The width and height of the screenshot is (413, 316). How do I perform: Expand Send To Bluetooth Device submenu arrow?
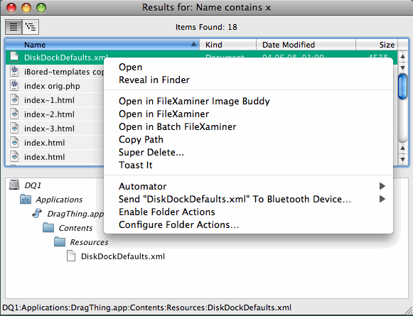click(x=382, y=199)
